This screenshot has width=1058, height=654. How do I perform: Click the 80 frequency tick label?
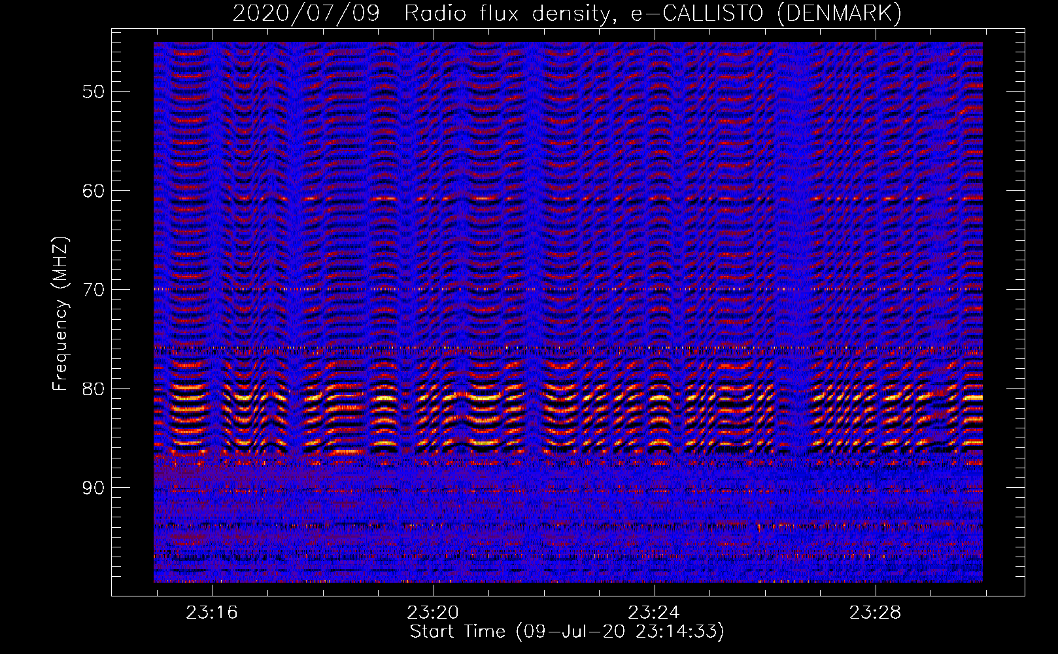pos(94,389)
